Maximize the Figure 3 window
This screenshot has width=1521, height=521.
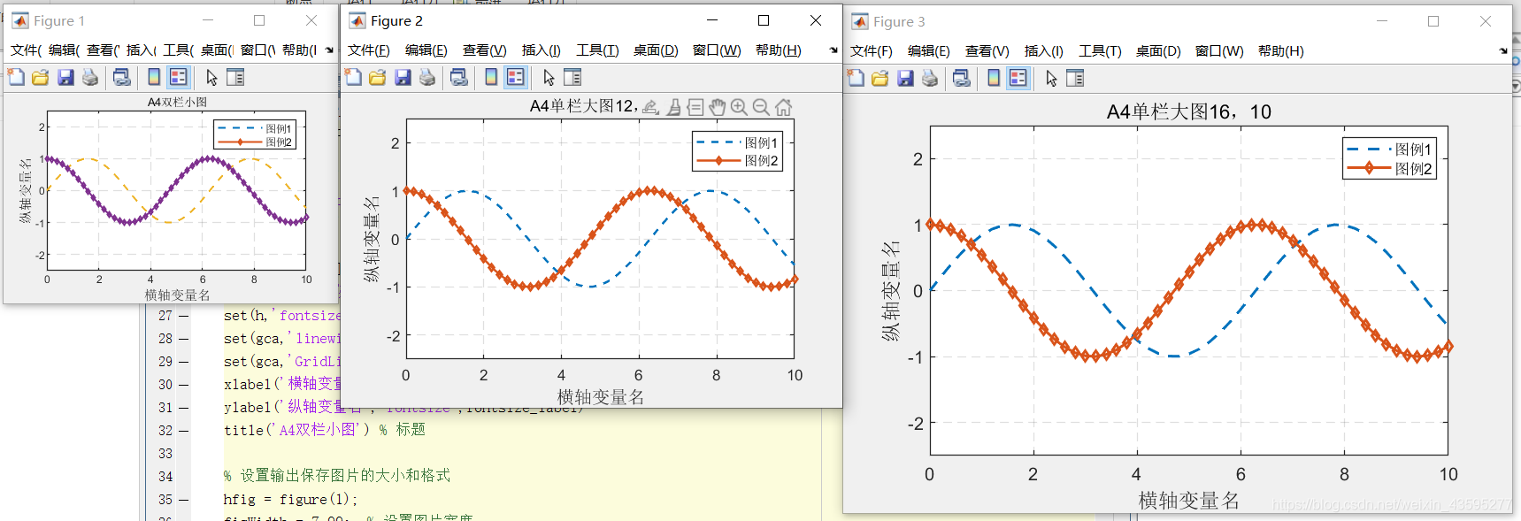coord(1433,21)
